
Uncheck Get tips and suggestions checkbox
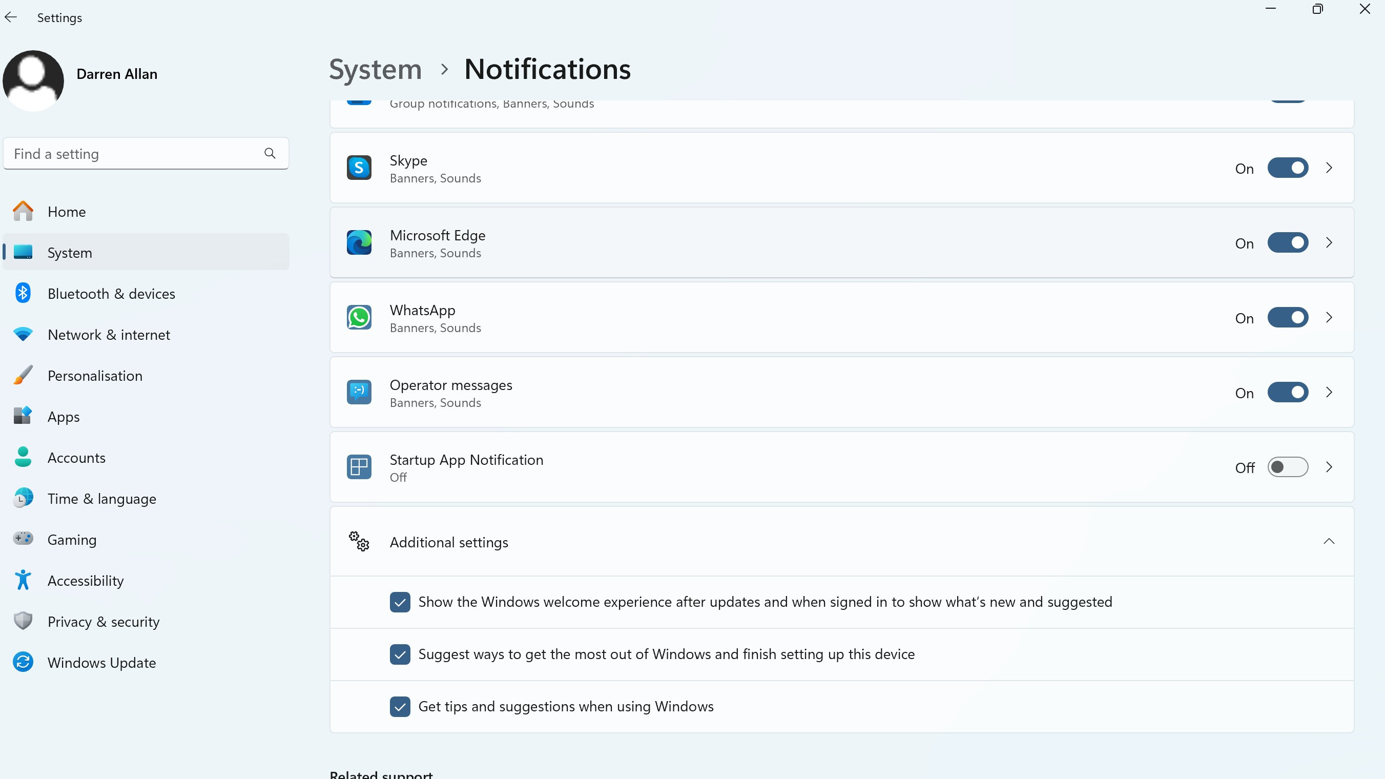400,707
